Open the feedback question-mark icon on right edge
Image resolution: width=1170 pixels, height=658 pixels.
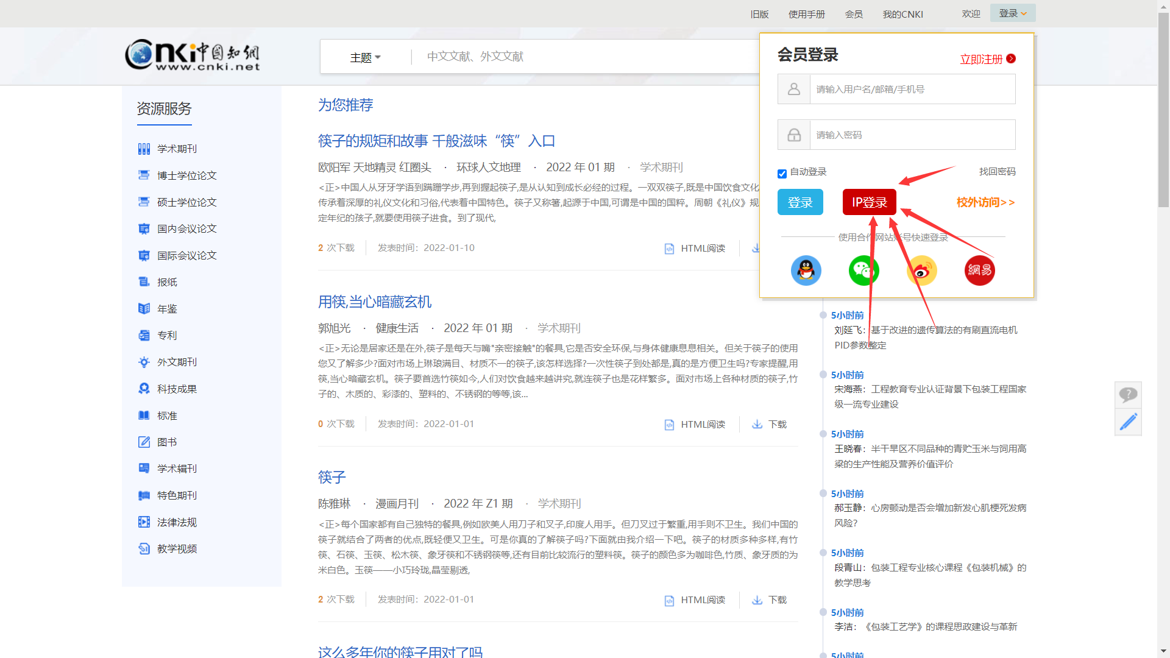tap(1128, 395)
